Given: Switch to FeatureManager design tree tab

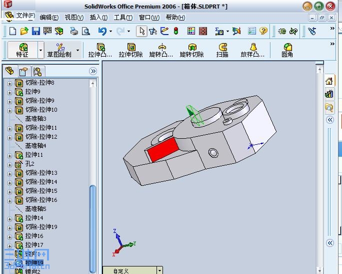Looking at the screenshot, I should [9, 71].
